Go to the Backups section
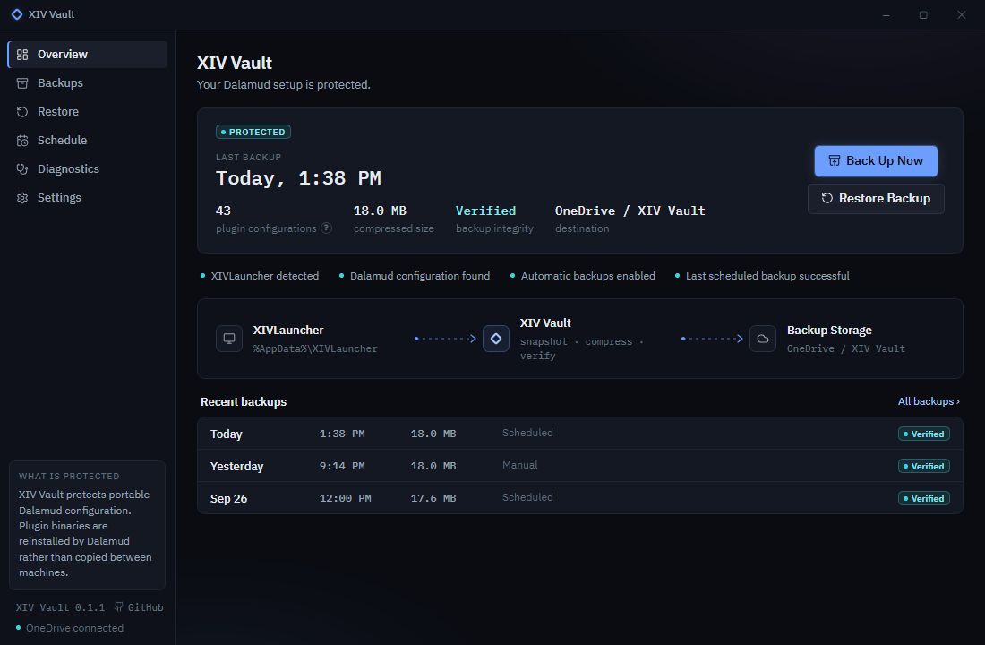This screenshot has width=985, height=645. (x=88, y=83)
